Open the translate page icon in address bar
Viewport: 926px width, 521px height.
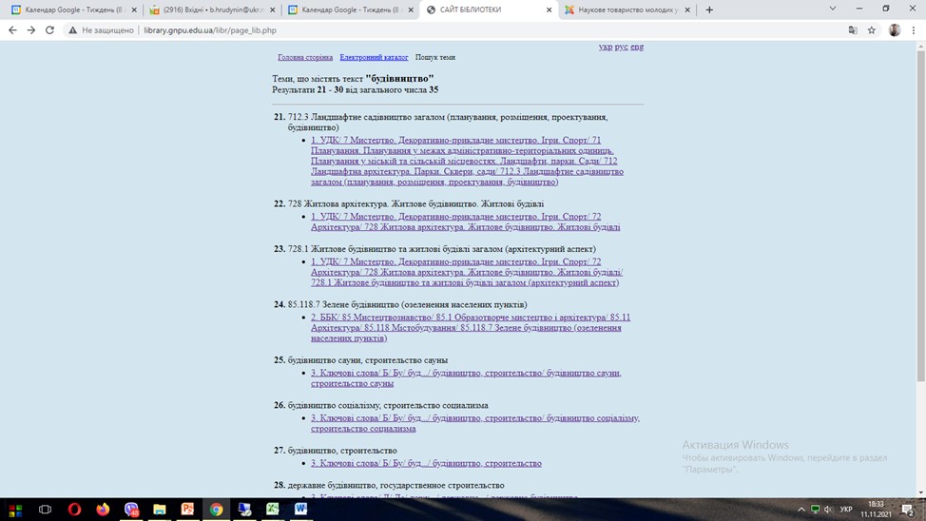[852, 30]
